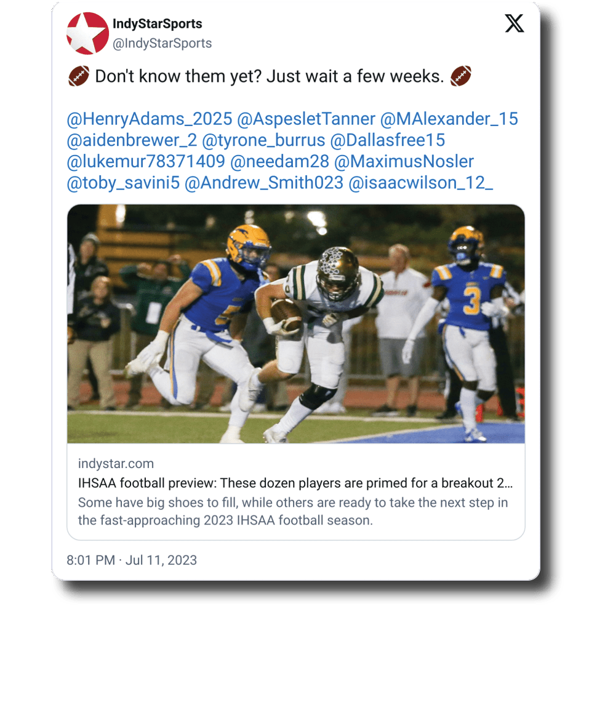Click the @Dallasfree15 mention
Screen dimensions: 613x724
click(x=388, y=140)
